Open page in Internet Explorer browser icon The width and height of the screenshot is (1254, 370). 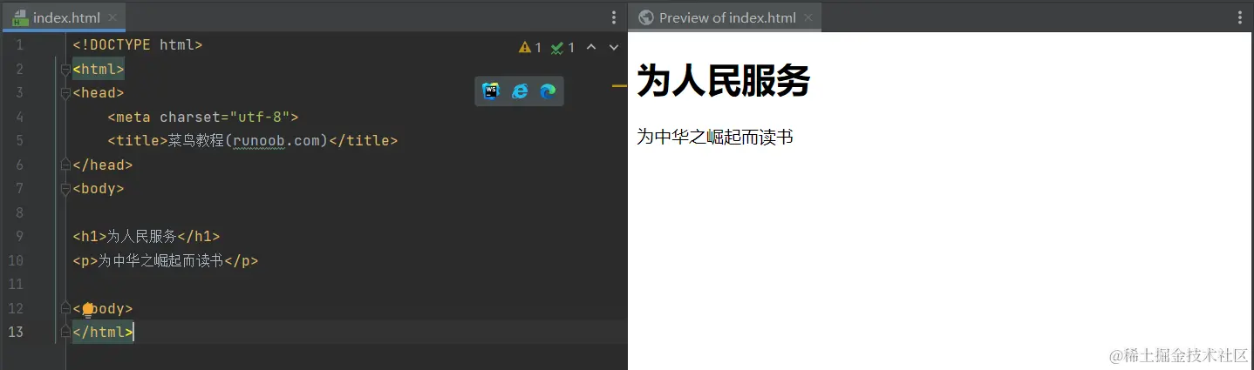pyautogui.click(x=520, y=91)
